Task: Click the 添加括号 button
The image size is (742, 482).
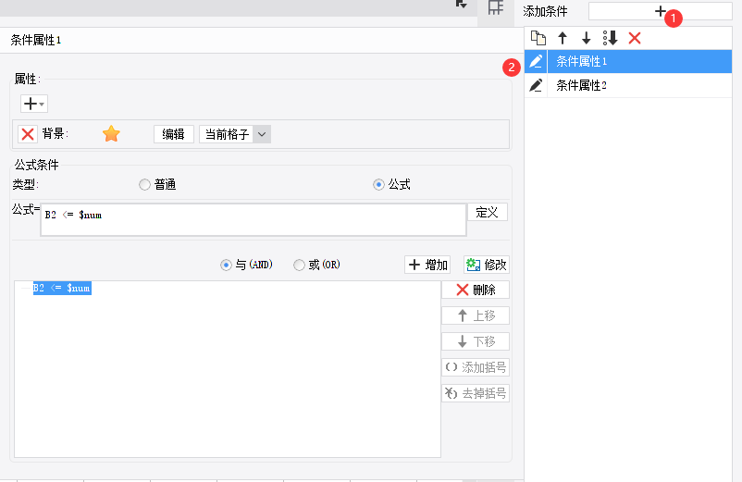Action: coord(476,367)
